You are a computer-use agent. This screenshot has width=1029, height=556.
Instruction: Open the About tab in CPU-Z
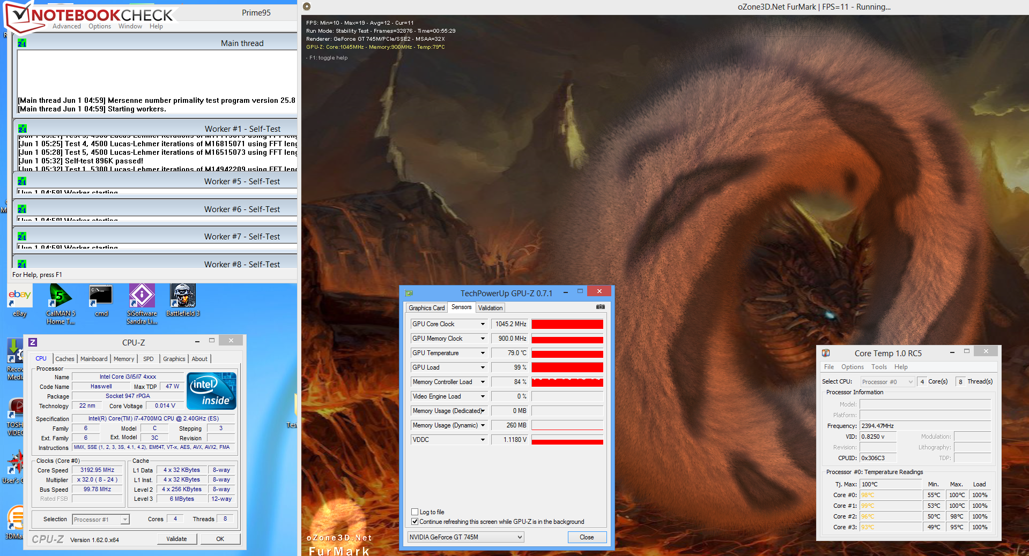199,359
